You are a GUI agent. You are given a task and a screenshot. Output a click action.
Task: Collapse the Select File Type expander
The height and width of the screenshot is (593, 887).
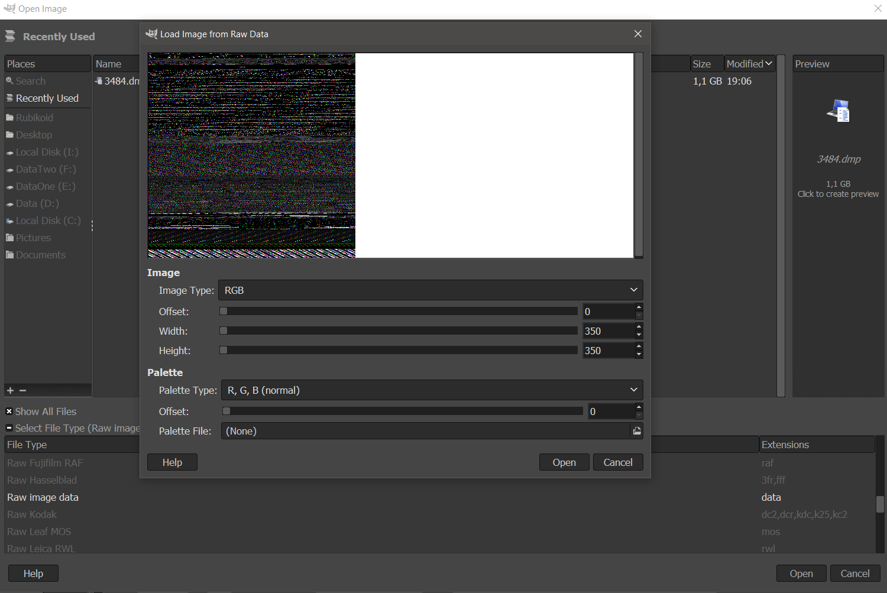(9, 428)
